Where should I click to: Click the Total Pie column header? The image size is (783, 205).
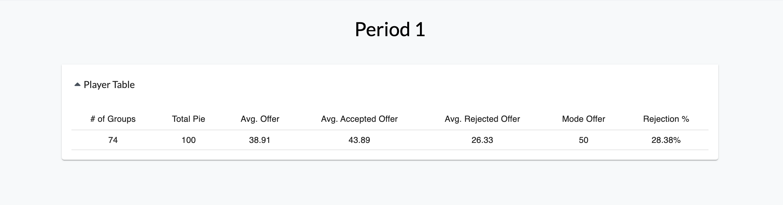pyautogui.click(x=188, y=119)
